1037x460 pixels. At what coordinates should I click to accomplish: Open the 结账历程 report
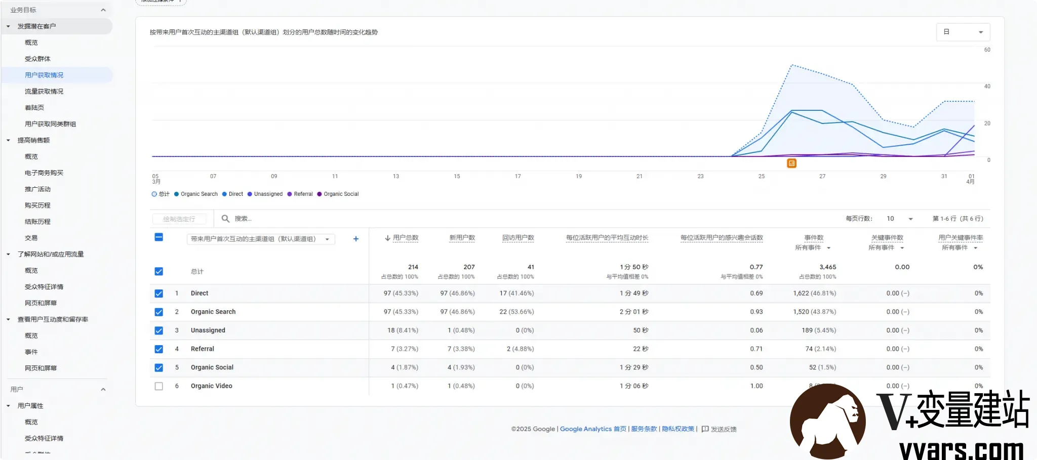pyautogui.click(x=37, y=222)
